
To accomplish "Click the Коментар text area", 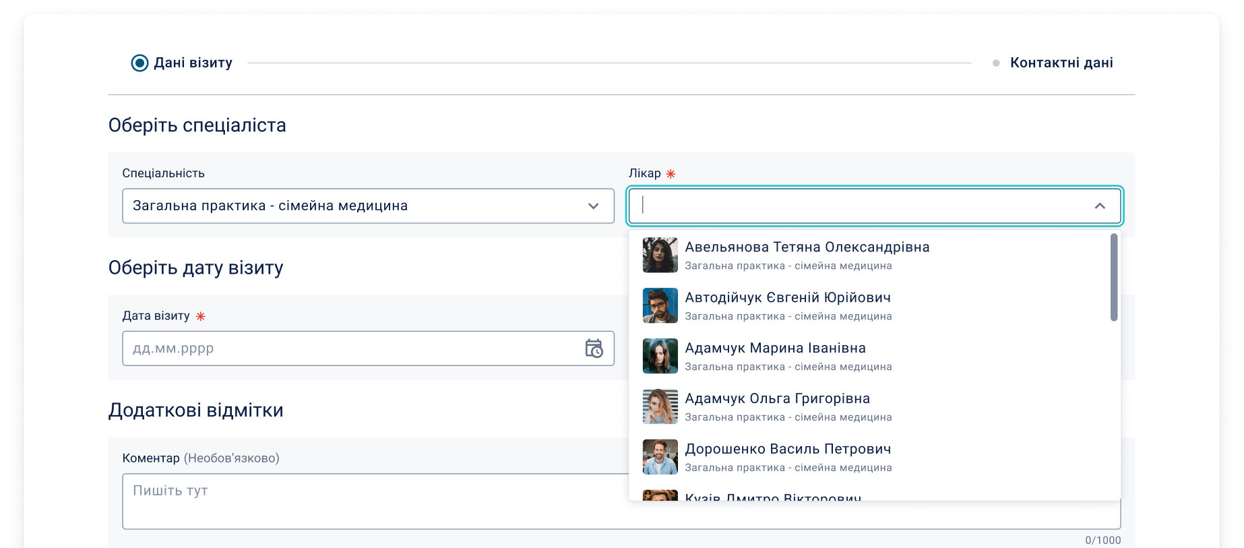I will [371, 501].
